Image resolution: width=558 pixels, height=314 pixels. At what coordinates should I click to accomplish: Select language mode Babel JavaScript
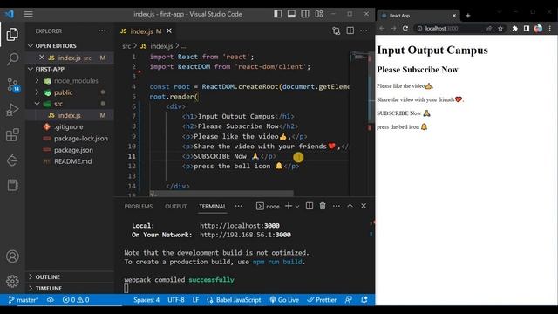tap(234, 300)
